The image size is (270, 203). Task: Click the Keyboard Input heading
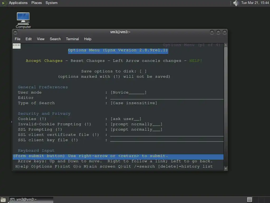[x=36, y=150]
